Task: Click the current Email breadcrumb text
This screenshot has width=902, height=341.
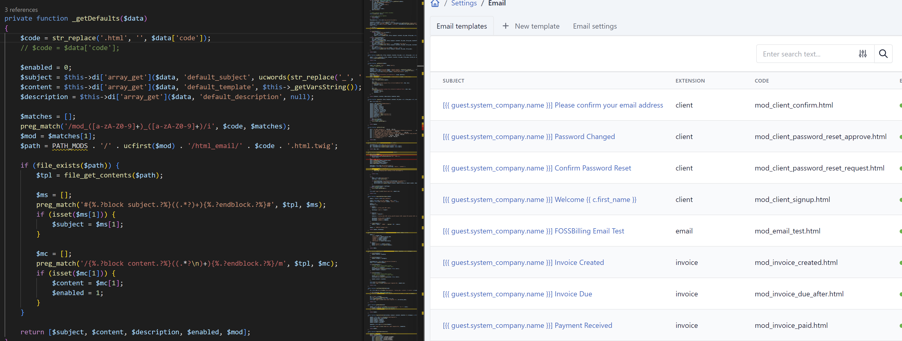Action: pyautogui.click(x=496, y=4)
